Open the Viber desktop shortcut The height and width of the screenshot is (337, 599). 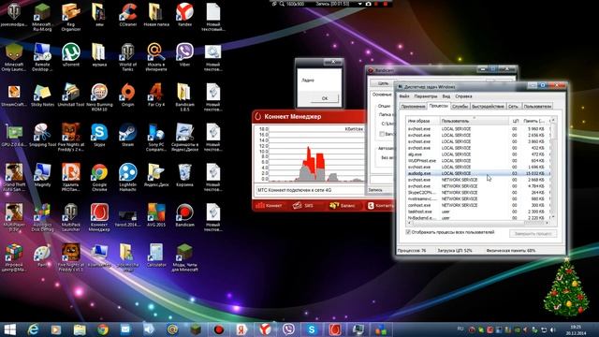pos(184,55)
